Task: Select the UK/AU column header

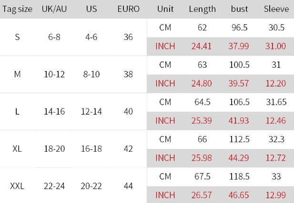Action: click(54, 9)
